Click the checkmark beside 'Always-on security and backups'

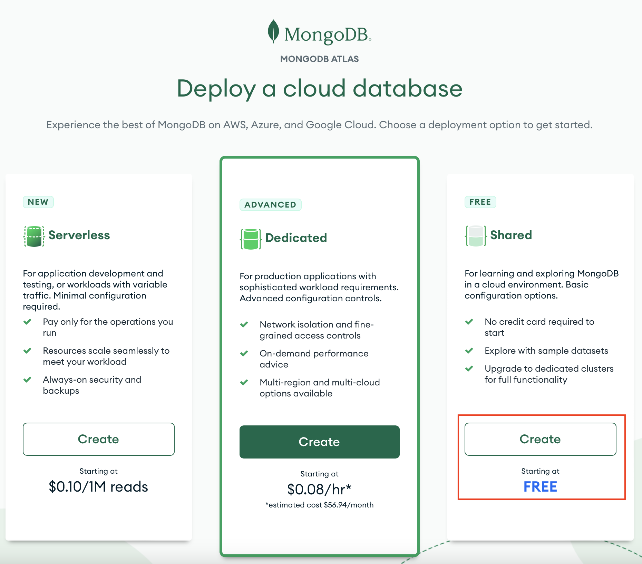[x=28, y=380]
